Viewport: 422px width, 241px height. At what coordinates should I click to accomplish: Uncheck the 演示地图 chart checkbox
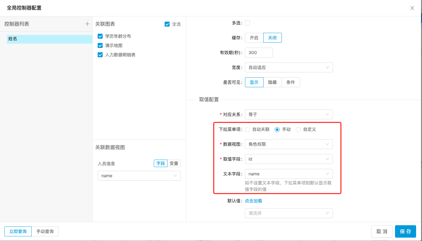[x=100, y=45]
